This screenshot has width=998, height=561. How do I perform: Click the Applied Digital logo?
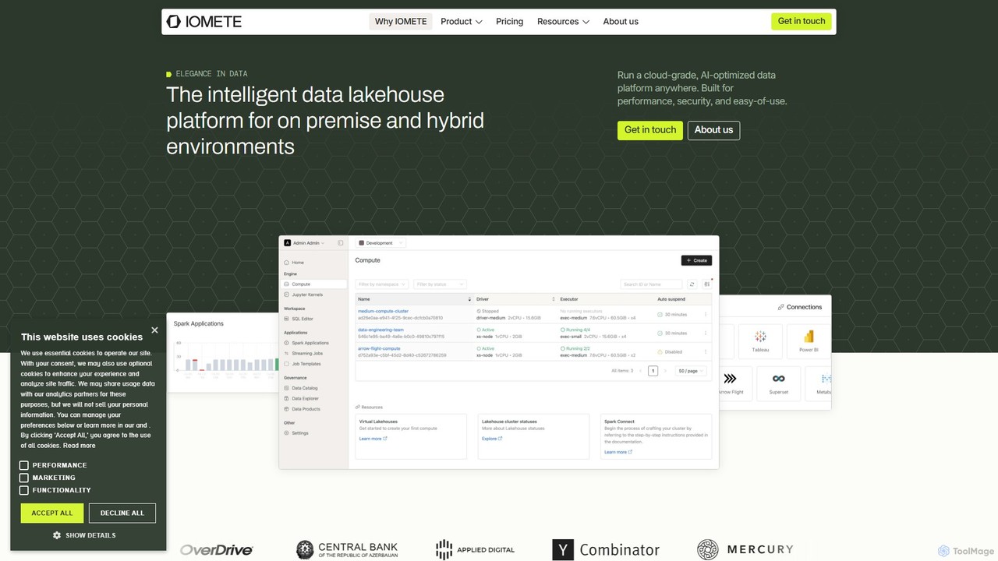(x=475, y=549)
